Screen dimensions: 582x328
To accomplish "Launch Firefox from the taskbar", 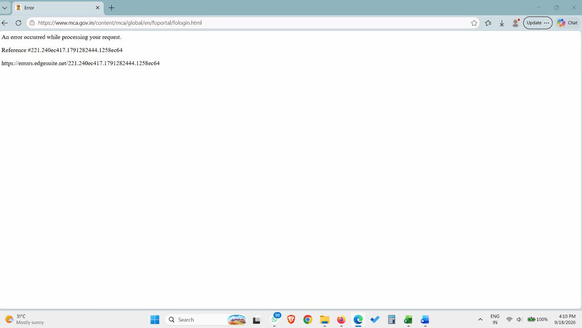I will click(341, 319).
